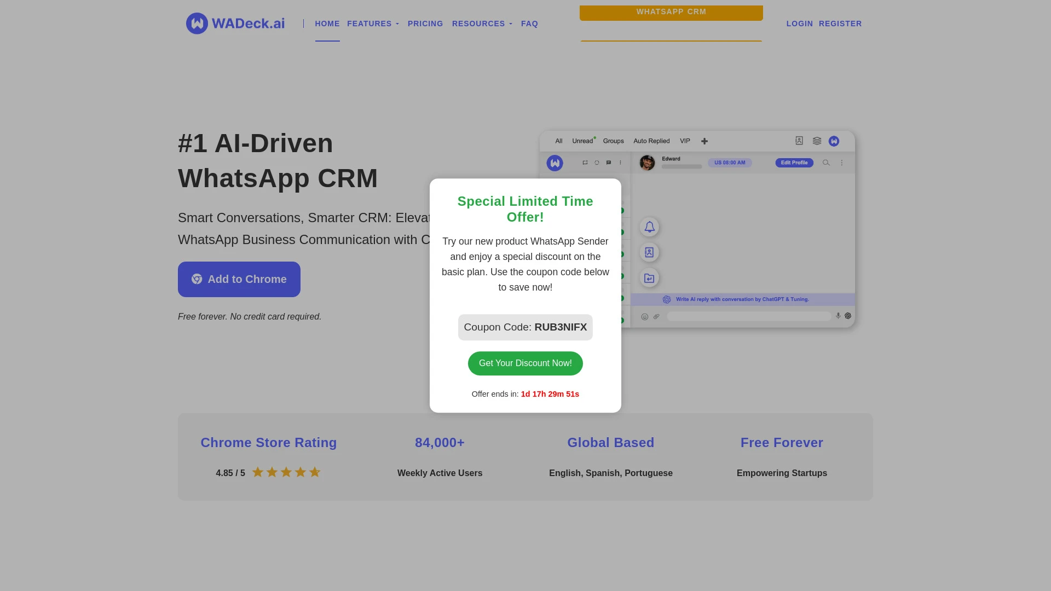Expand the FEATURES navigation dropdown
This screenshot has width=1051, height=591.
[373, 24]
